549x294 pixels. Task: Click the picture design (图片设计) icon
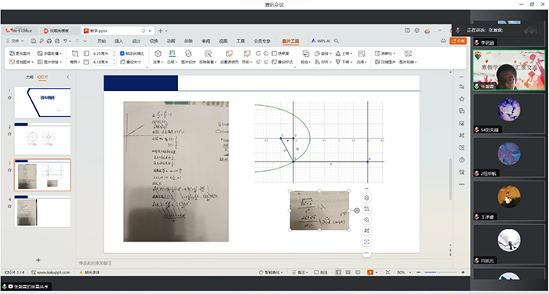188,53
